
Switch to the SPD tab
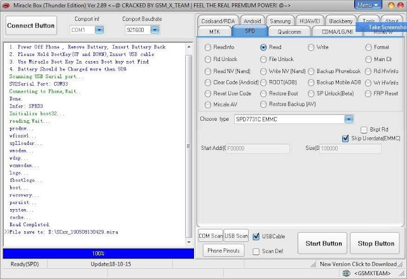(250, 31)
